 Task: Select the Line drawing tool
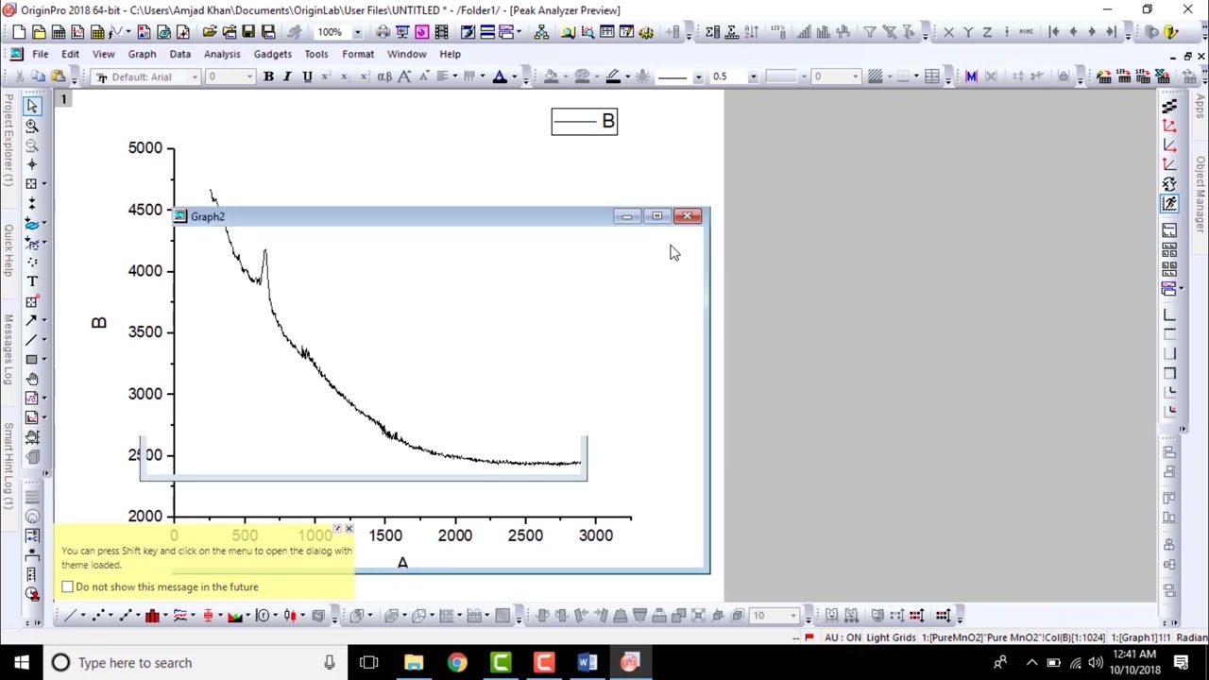click(x=32, y=340)
